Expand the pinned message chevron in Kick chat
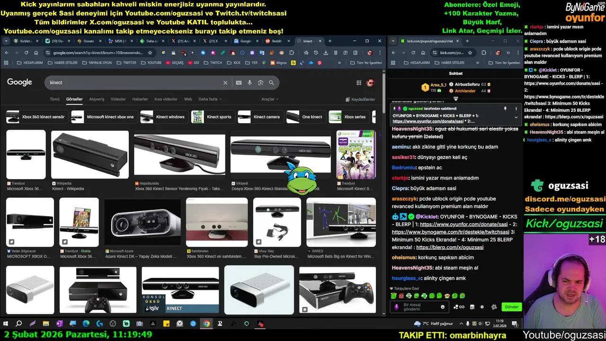Viewport: 606px width, 341px height. click(516, 117)
